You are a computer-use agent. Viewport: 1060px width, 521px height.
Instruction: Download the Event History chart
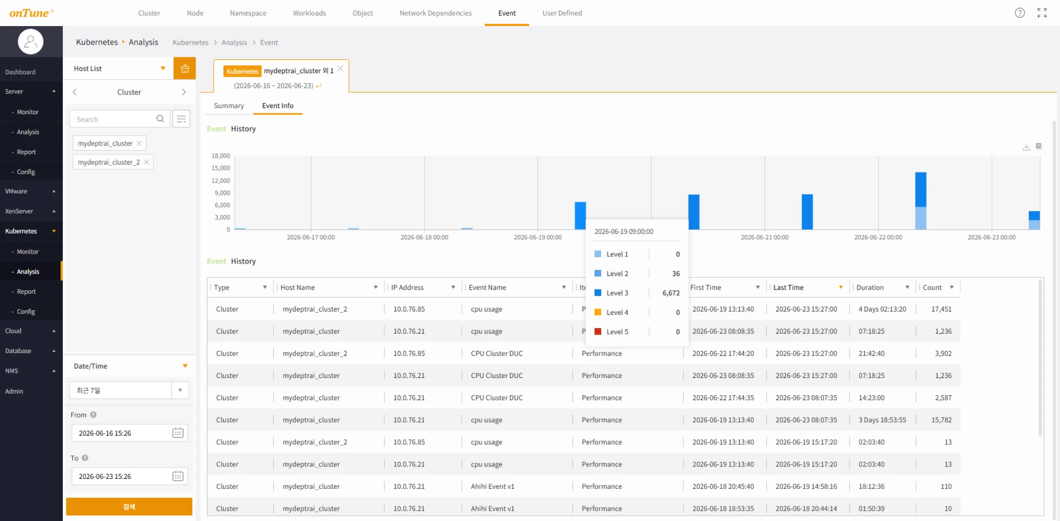(x=1026, y=147)
